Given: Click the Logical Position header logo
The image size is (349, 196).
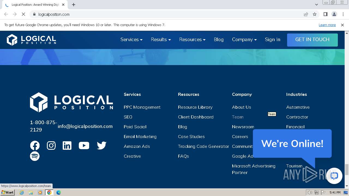Looking at the screenshot, I should [31, 40].
